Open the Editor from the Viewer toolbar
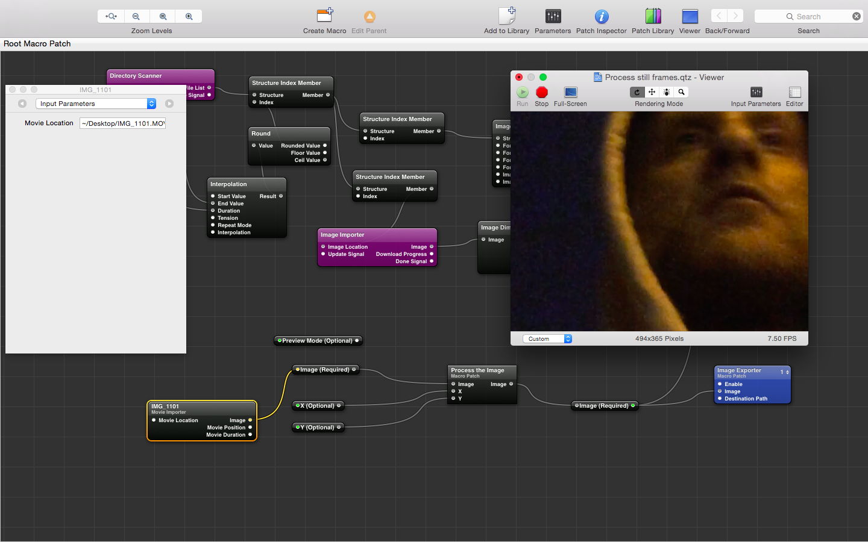 (x=795, y=92)
